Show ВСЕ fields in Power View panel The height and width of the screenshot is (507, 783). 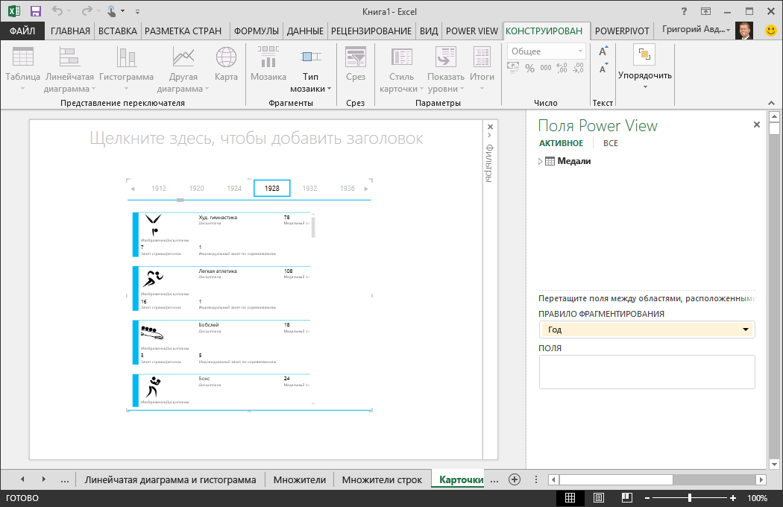click(611, 143)
